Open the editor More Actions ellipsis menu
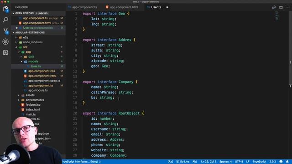Screen dimensions: 292x164 288,7
